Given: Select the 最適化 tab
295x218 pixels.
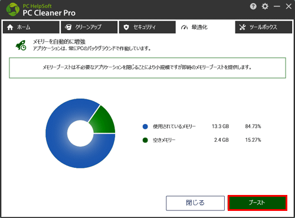Looking at the screenshot, I should [x=205, y=27].
